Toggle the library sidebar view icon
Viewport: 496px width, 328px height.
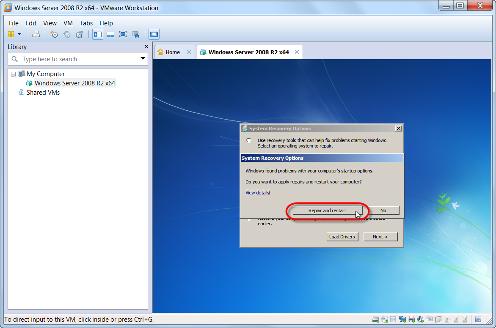98,34
